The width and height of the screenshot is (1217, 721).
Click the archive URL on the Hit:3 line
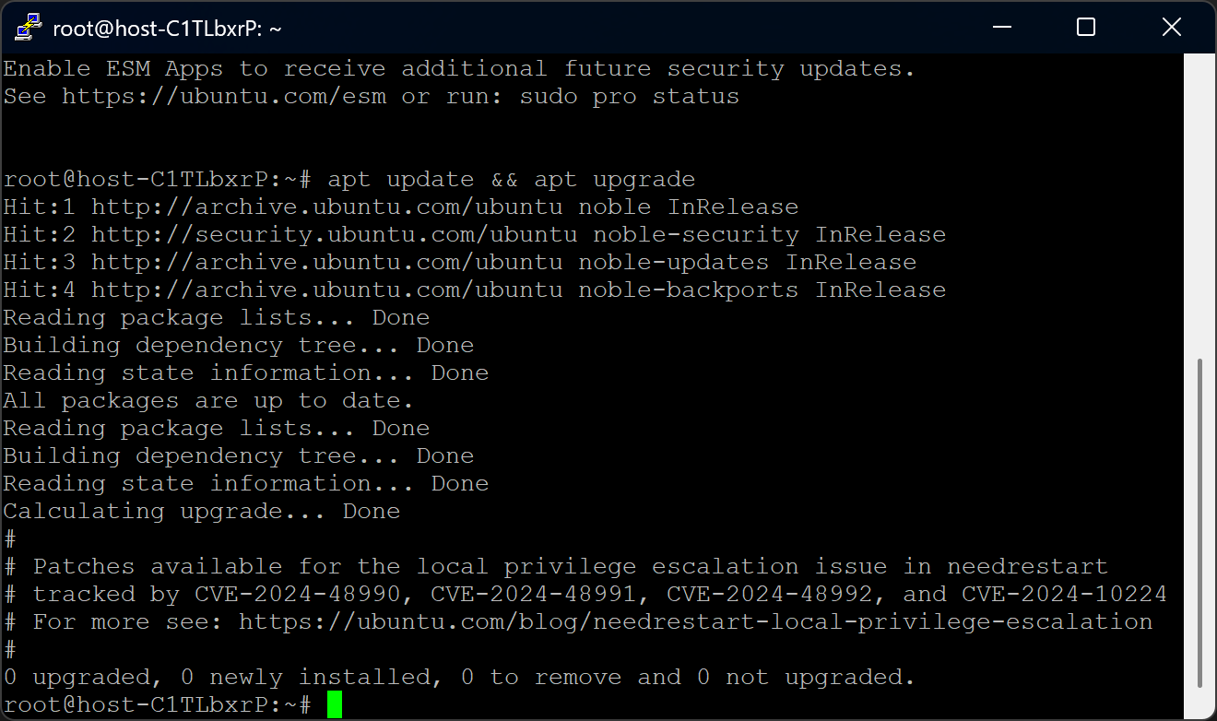point(327,262)
